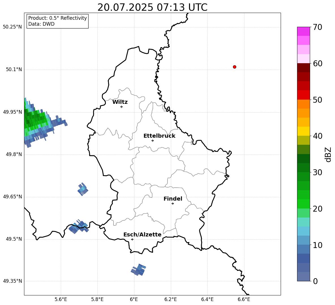Click the 20 colorbar tick label
Viewport: 335px width, 305px height.
(x=317, y=209)
